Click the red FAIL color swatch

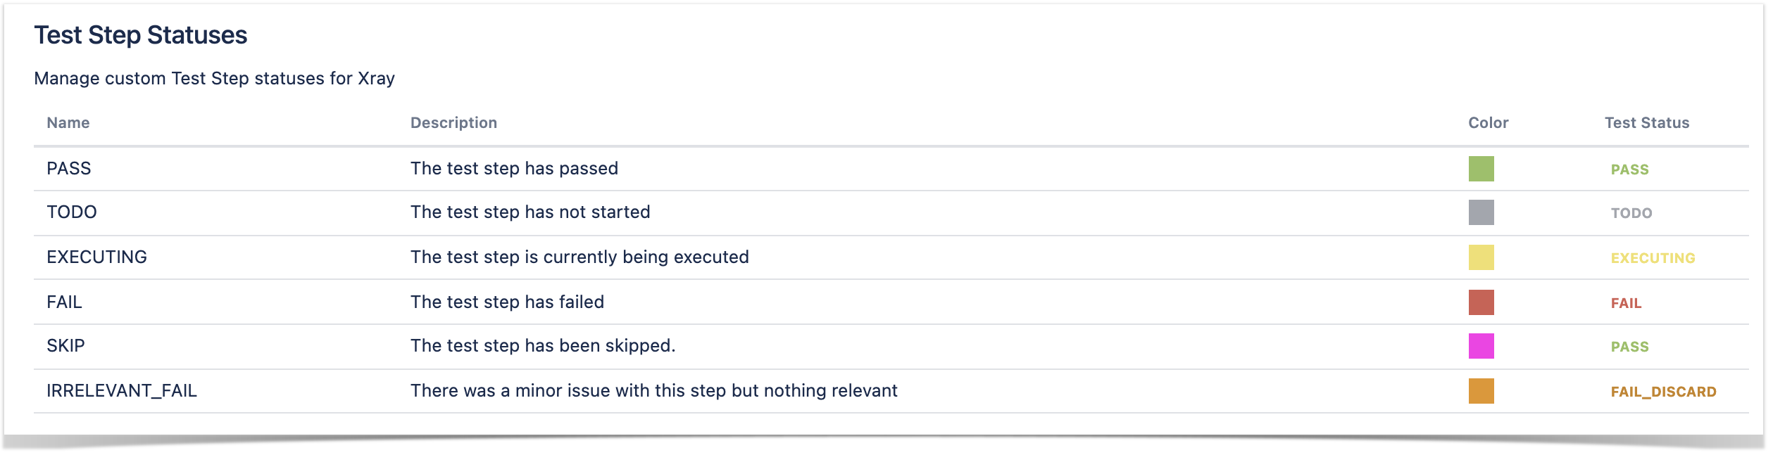1481,302
